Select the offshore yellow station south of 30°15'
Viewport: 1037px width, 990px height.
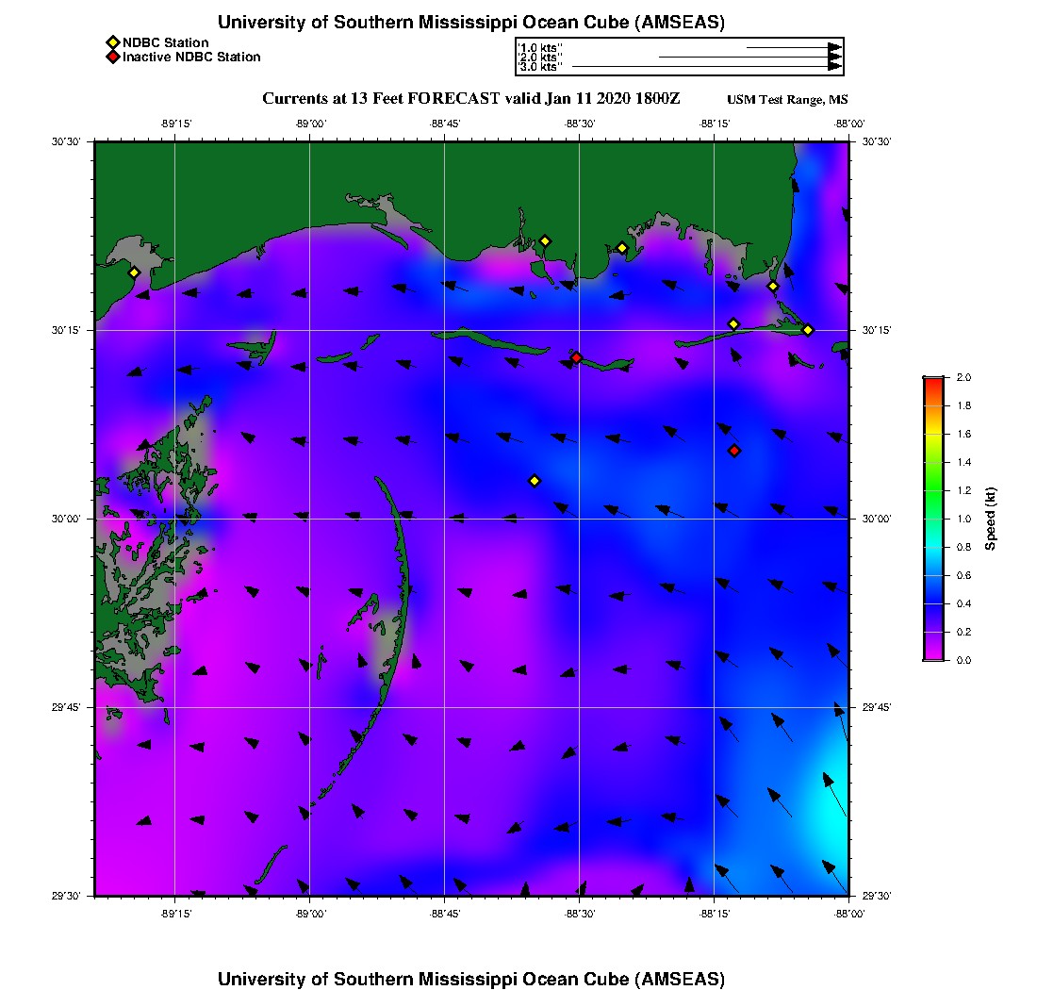click(x=534, y=481)
